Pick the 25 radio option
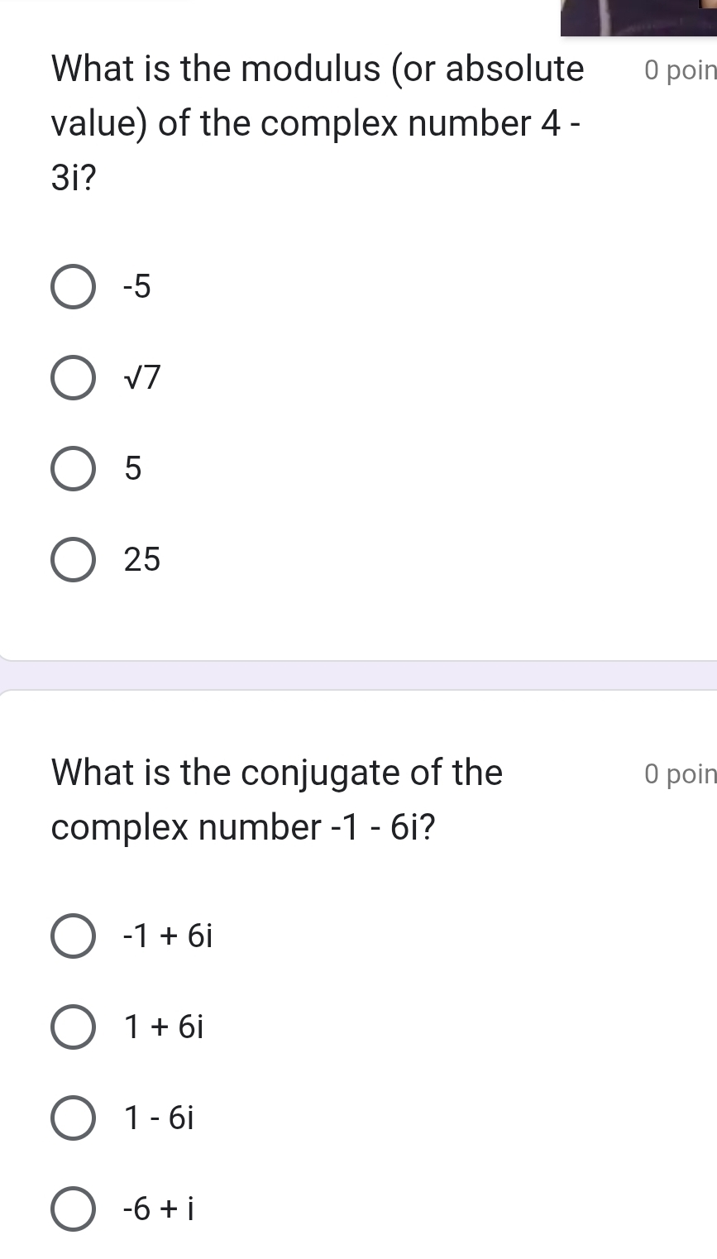 pos(73,560)
